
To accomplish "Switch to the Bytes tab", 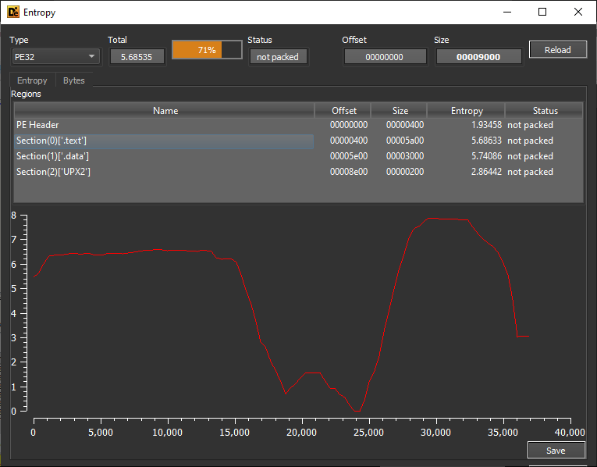I will click(x=74, y=80).
